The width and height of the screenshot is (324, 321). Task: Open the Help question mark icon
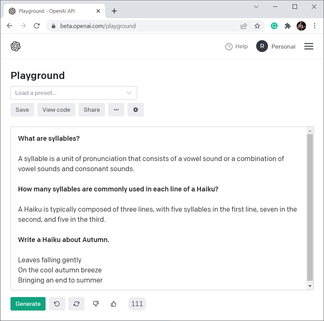[229, 47]
